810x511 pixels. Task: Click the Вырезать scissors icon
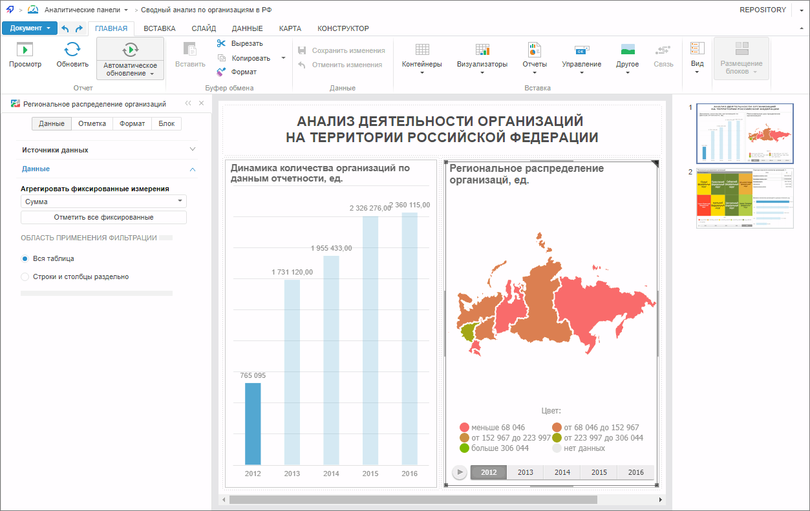pyautogui.click(x=221, y=43)
